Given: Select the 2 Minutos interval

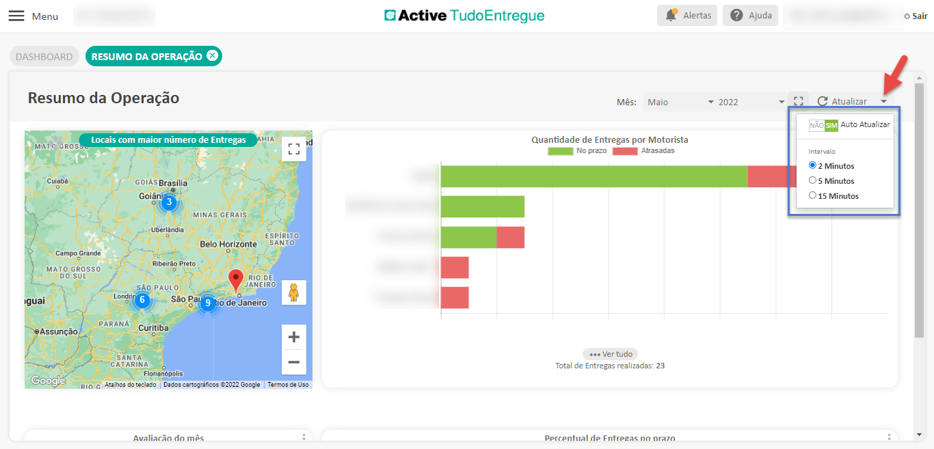Looking at the screenshot, I should (812, 165).
